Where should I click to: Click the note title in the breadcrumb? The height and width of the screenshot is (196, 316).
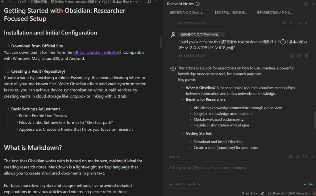click(x=96, y=2)
